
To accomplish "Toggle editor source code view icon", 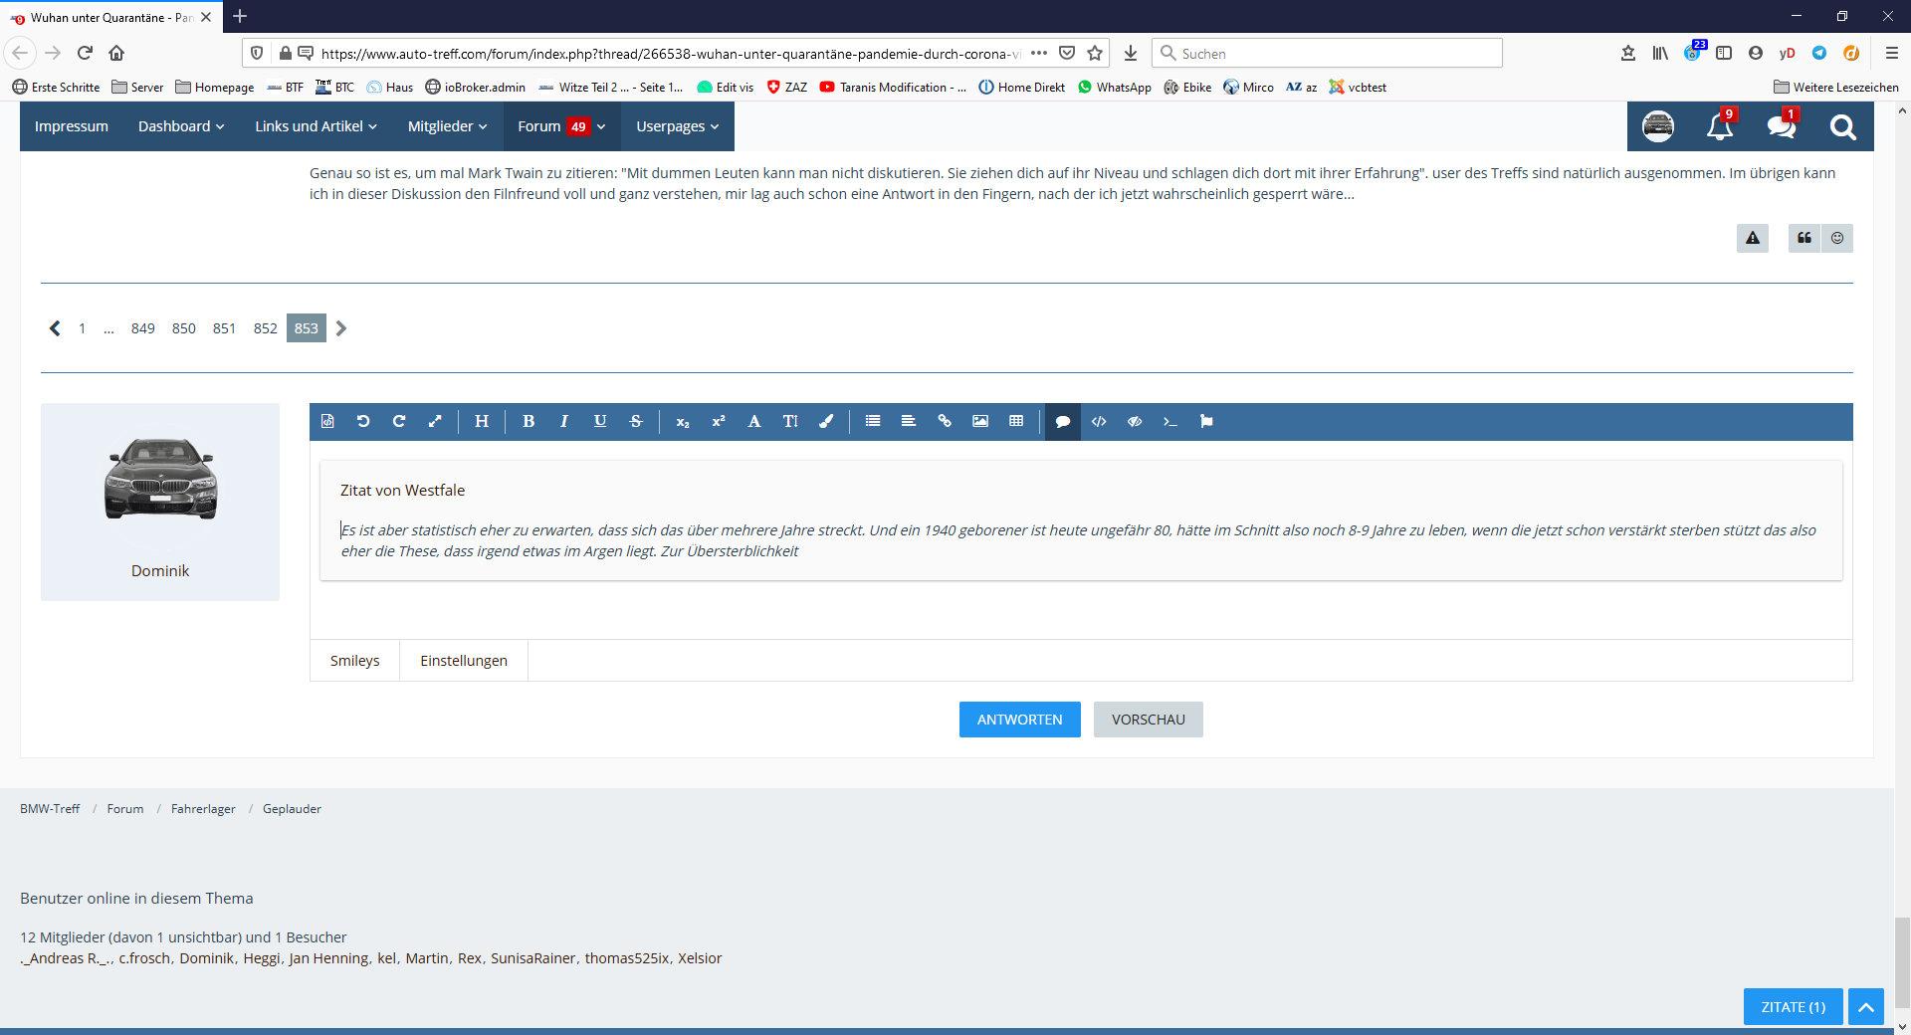I will point(327,421).
